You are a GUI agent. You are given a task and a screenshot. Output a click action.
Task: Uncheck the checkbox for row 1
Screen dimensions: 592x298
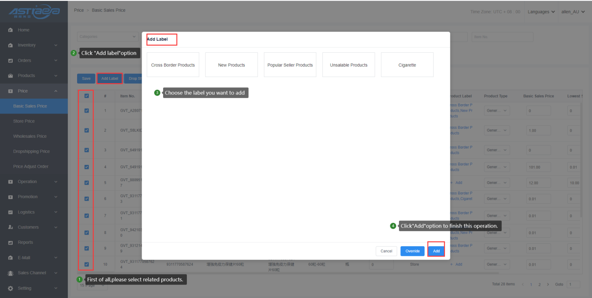pyautogui.click(x=86, y=111)
